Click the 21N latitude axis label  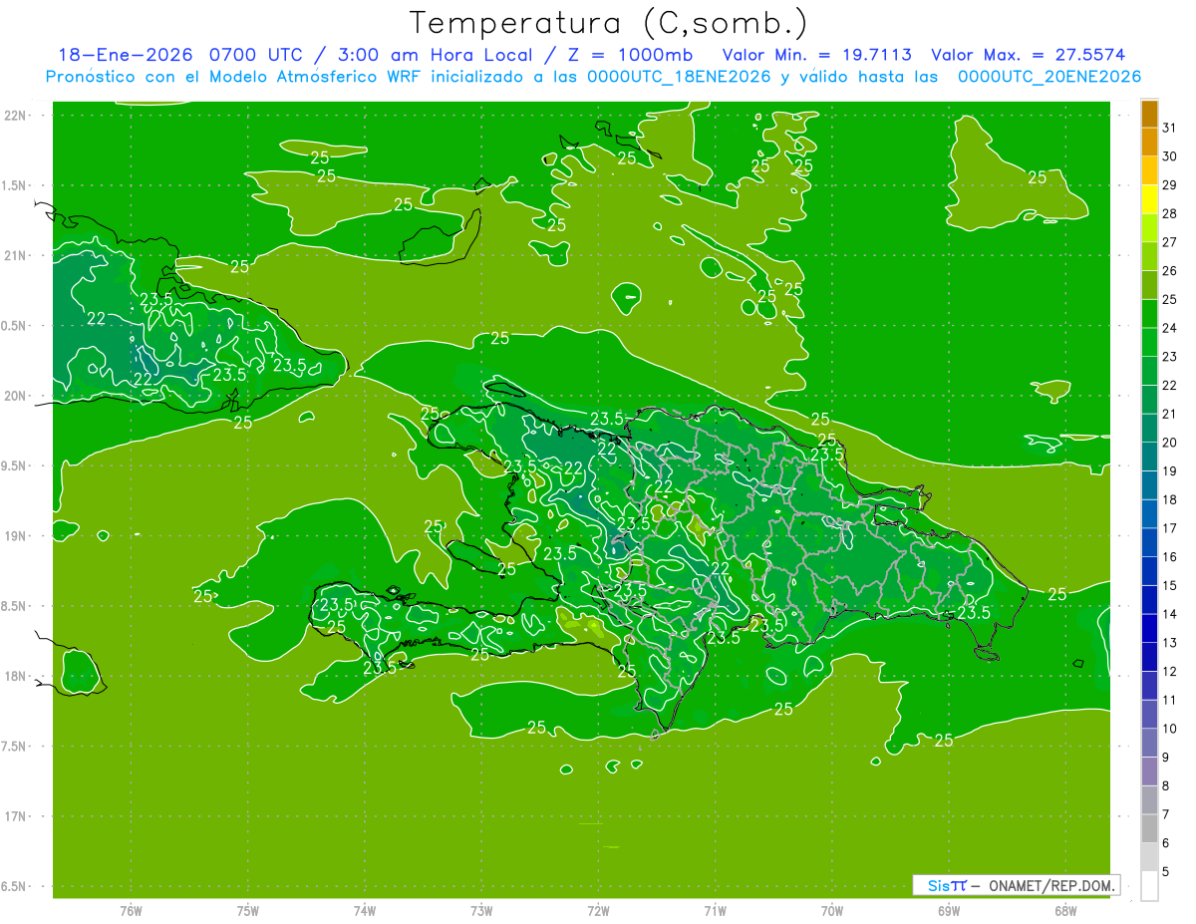[x=15, y=256]
